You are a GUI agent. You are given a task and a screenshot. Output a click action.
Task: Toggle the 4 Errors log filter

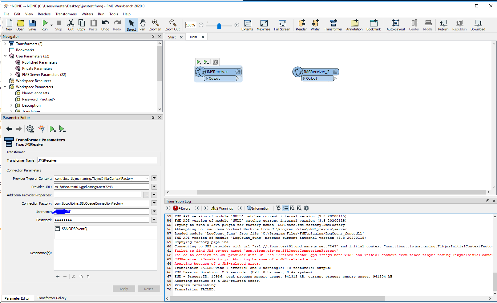pyautogui.click(x=182, y=208)
